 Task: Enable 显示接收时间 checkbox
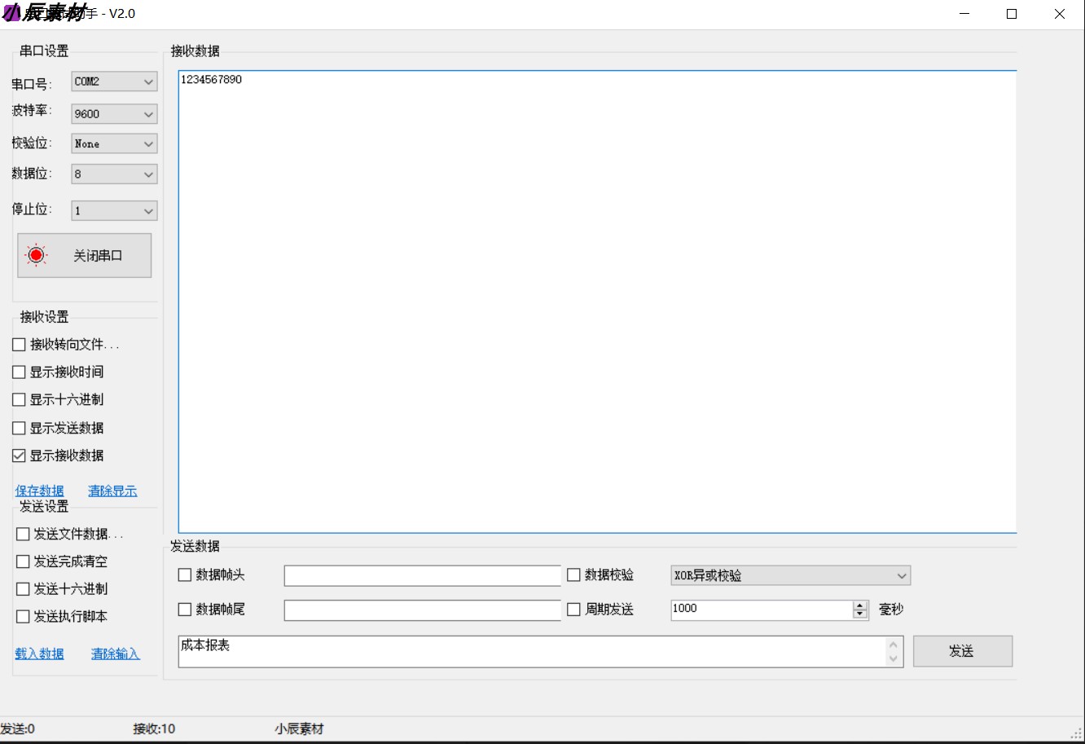(x=19, y=372)
